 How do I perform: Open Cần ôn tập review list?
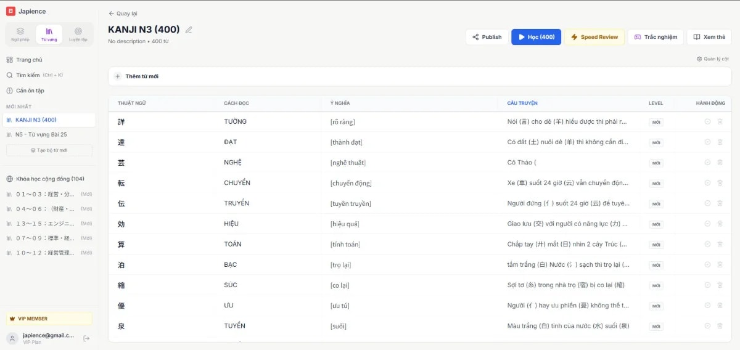tap(30, 91)
